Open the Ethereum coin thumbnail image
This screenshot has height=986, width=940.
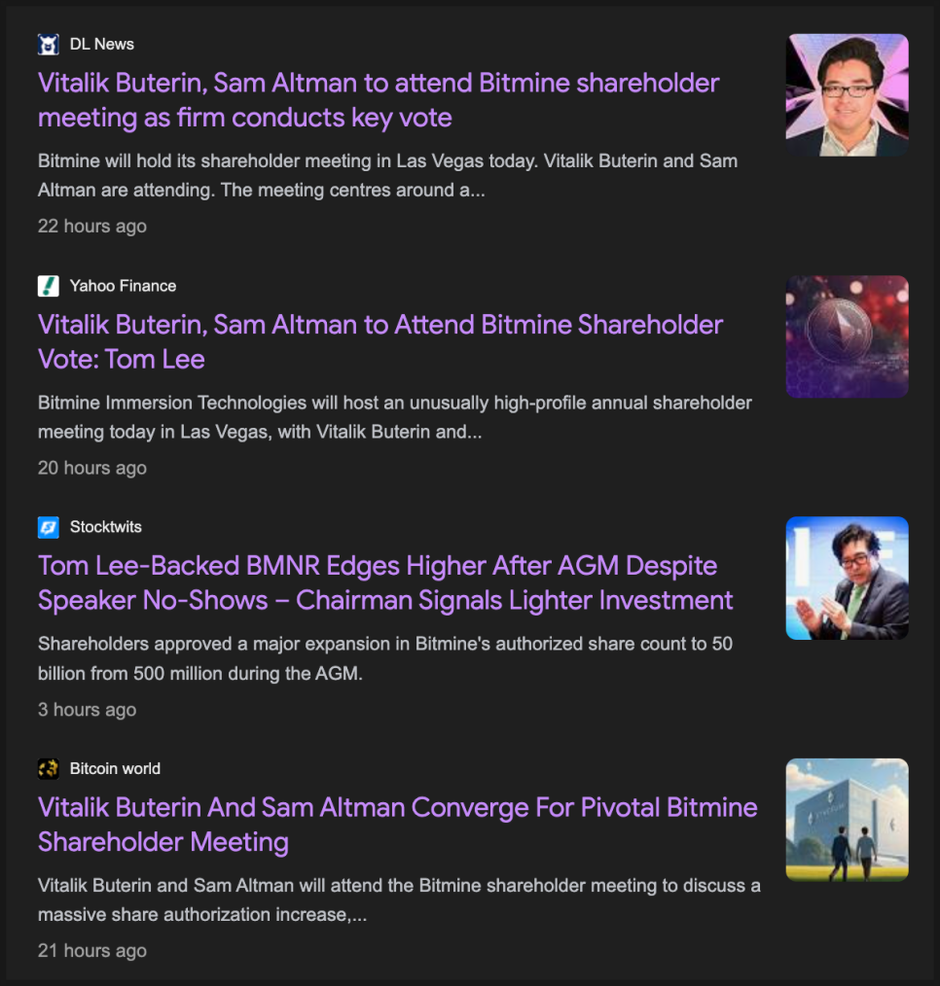(847, 336)
